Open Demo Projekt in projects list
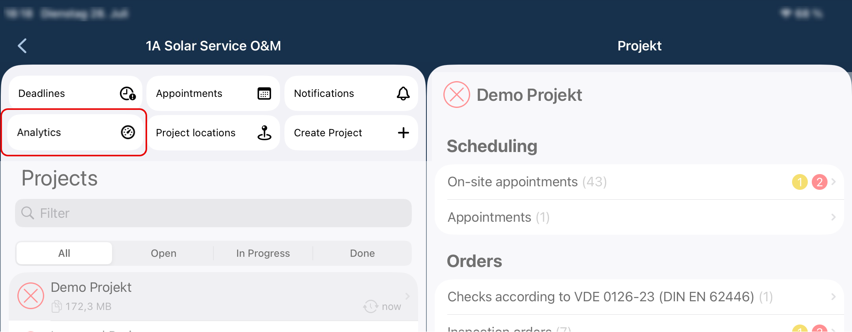 click(213, 297)
